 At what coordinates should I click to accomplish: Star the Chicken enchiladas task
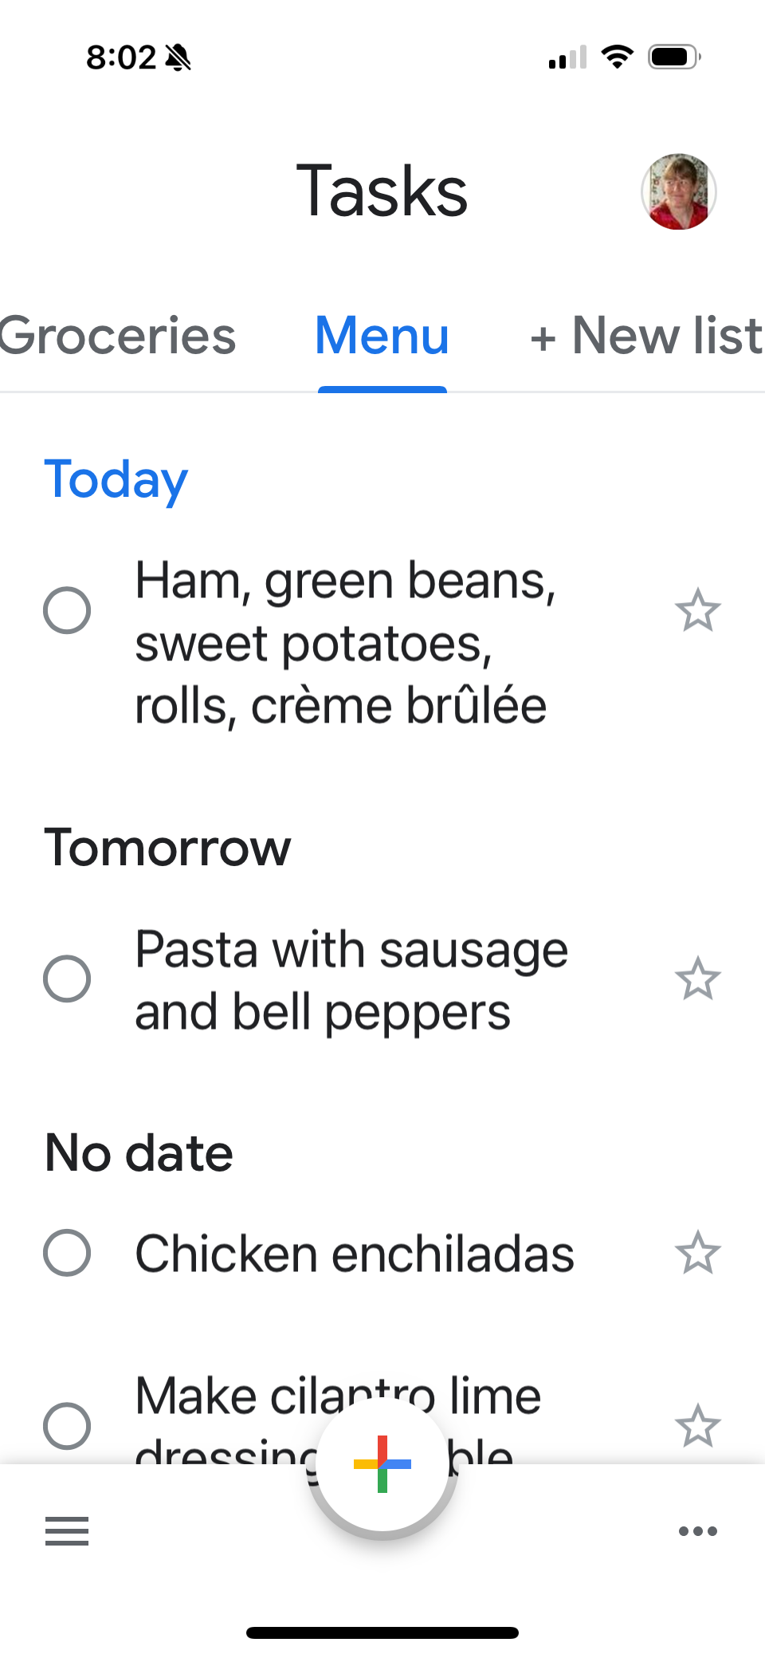tap(698, 1253)
